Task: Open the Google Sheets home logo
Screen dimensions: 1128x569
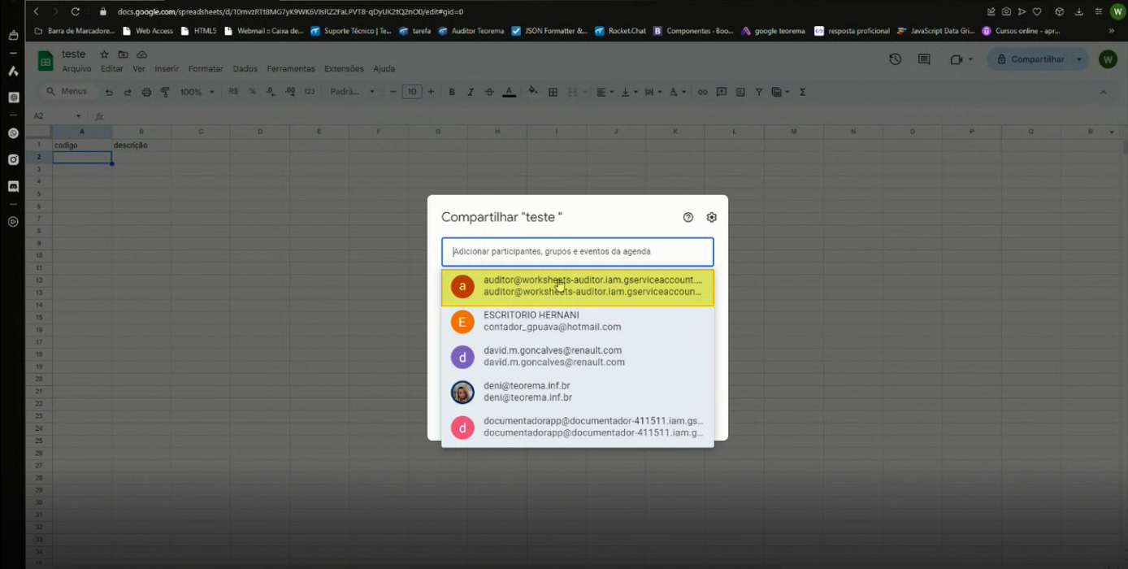Action: (46, 61)
